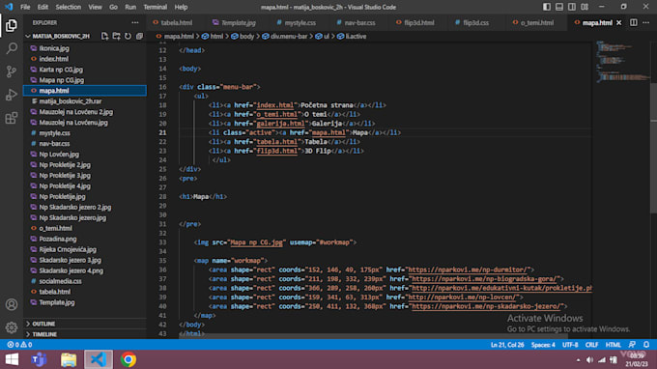Open Explorer views and more actions menu

tap(135, 22)
